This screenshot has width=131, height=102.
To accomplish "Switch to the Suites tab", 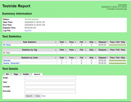I will [26, 74].
